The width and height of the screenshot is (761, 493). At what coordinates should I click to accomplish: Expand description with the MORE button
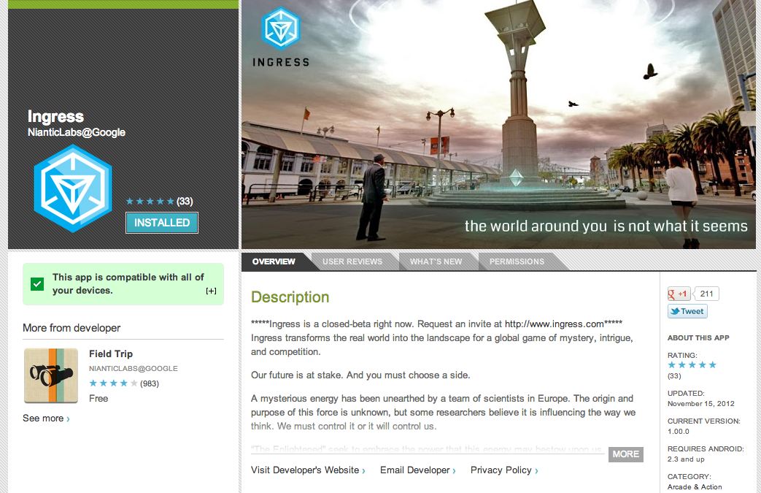pyautogui.click(x=625, y=454)
